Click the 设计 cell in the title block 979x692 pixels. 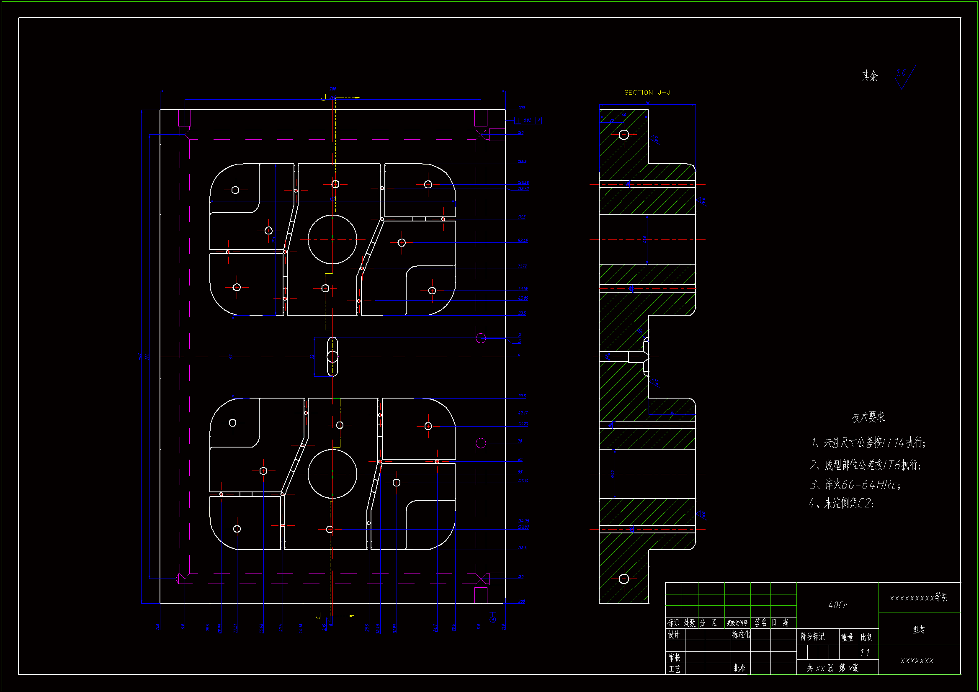(x=674, y=635)
